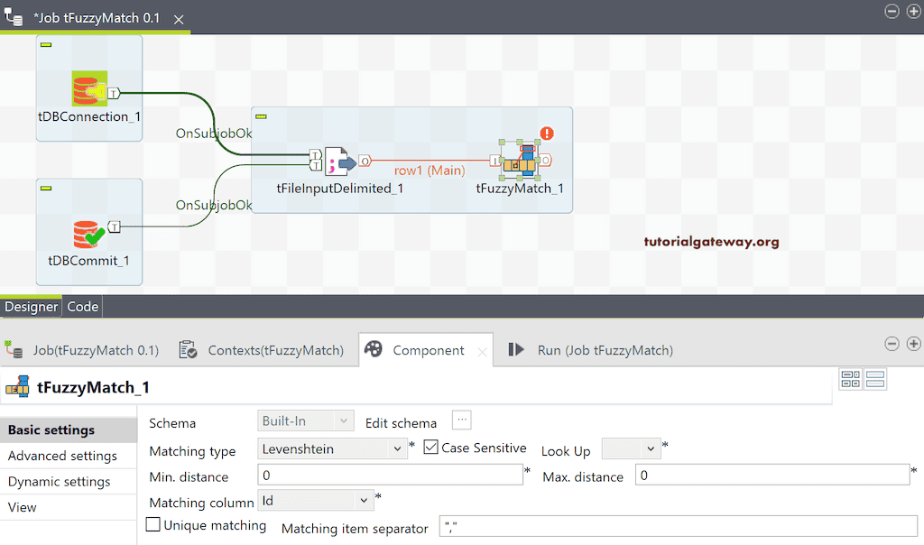Select the tFuzzyMatch_1 component icon

click(520, 159)
